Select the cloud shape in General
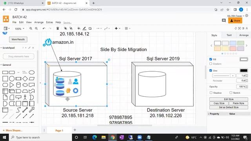This screenshot has width=251, height=141. coord(25,85)
